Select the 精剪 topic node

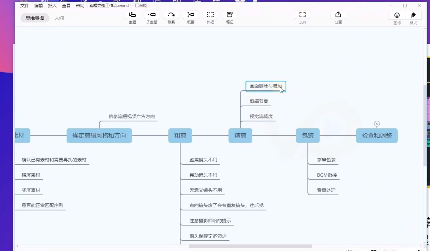(240, 135)
